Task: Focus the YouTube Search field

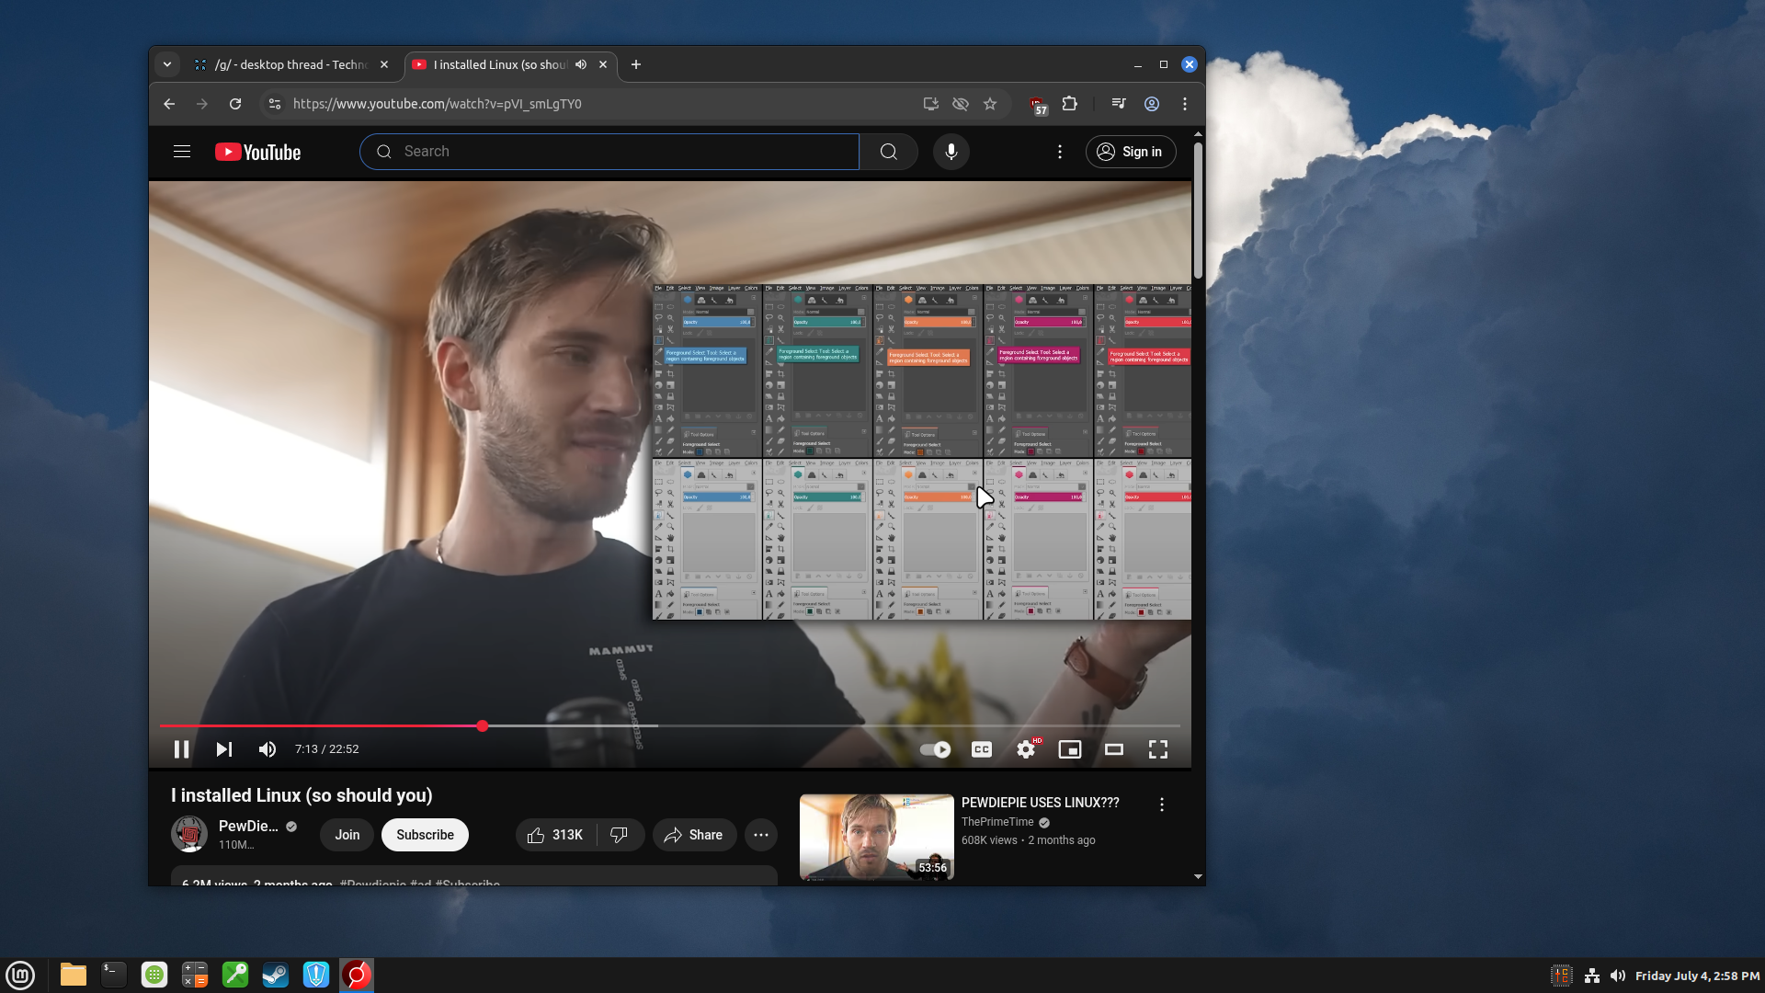Action: [x=609, y=152]
